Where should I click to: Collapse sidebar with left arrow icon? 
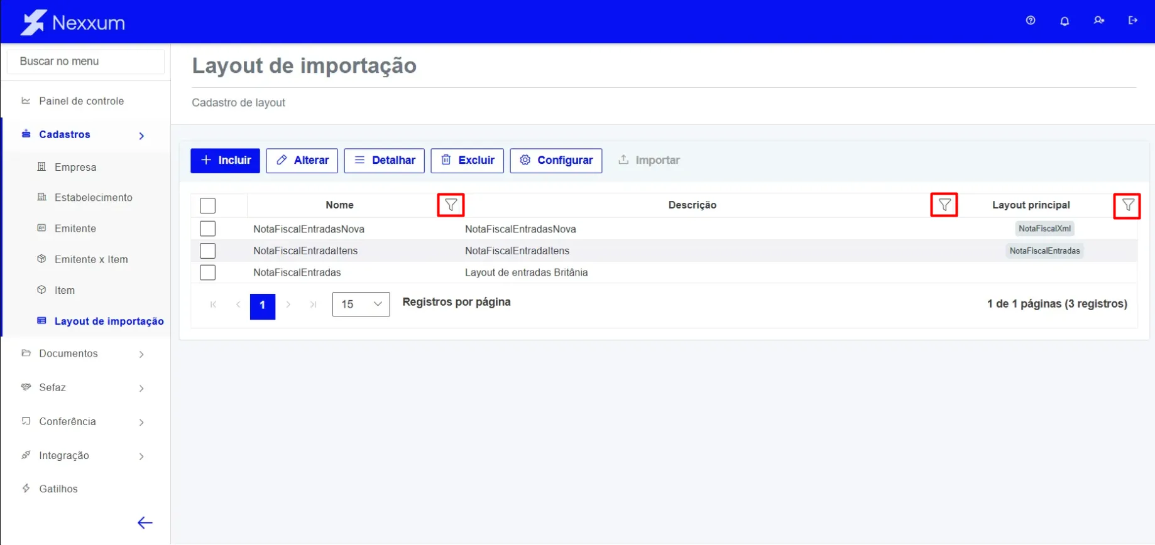[145, 523]
